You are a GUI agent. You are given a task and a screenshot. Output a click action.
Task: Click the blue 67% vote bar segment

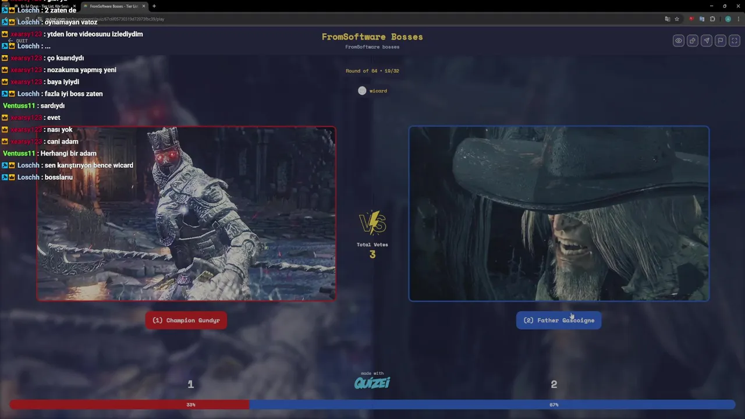pos(492,404)
